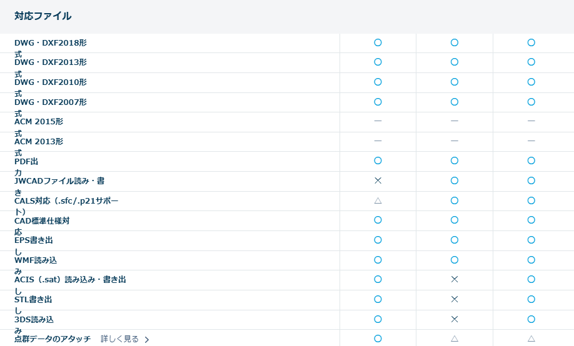Click last-column triangle in the 点群データ row
The image size is (574, 346).
(531, 339)
